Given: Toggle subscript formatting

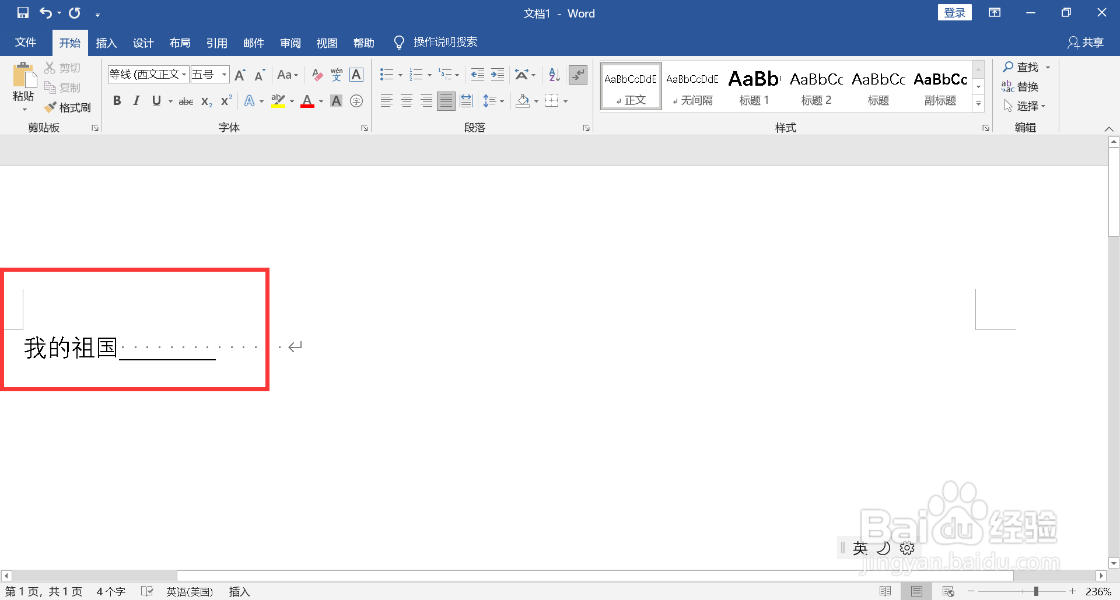Looking at the screenshot, I should coord(206,101).
